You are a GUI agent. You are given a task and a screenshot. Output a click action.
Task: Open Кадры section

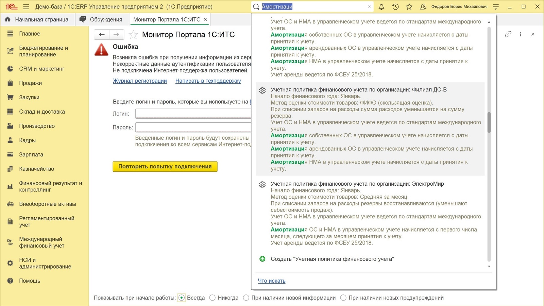45,140
